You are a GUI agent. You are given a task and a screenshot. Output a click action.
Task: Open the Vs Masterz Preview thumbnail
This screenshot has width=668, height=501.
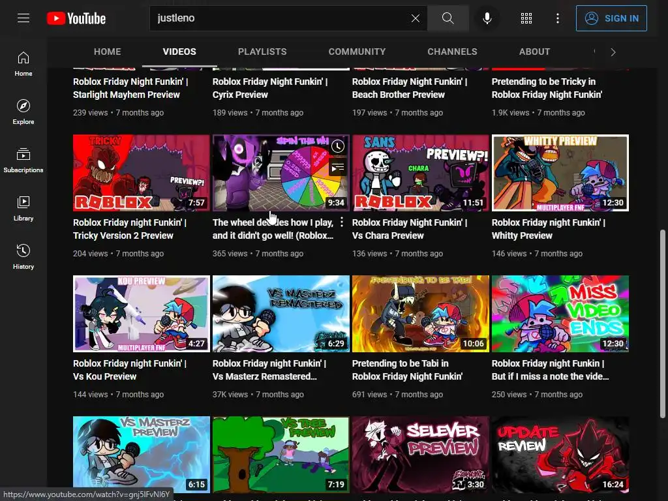[142, 455]
